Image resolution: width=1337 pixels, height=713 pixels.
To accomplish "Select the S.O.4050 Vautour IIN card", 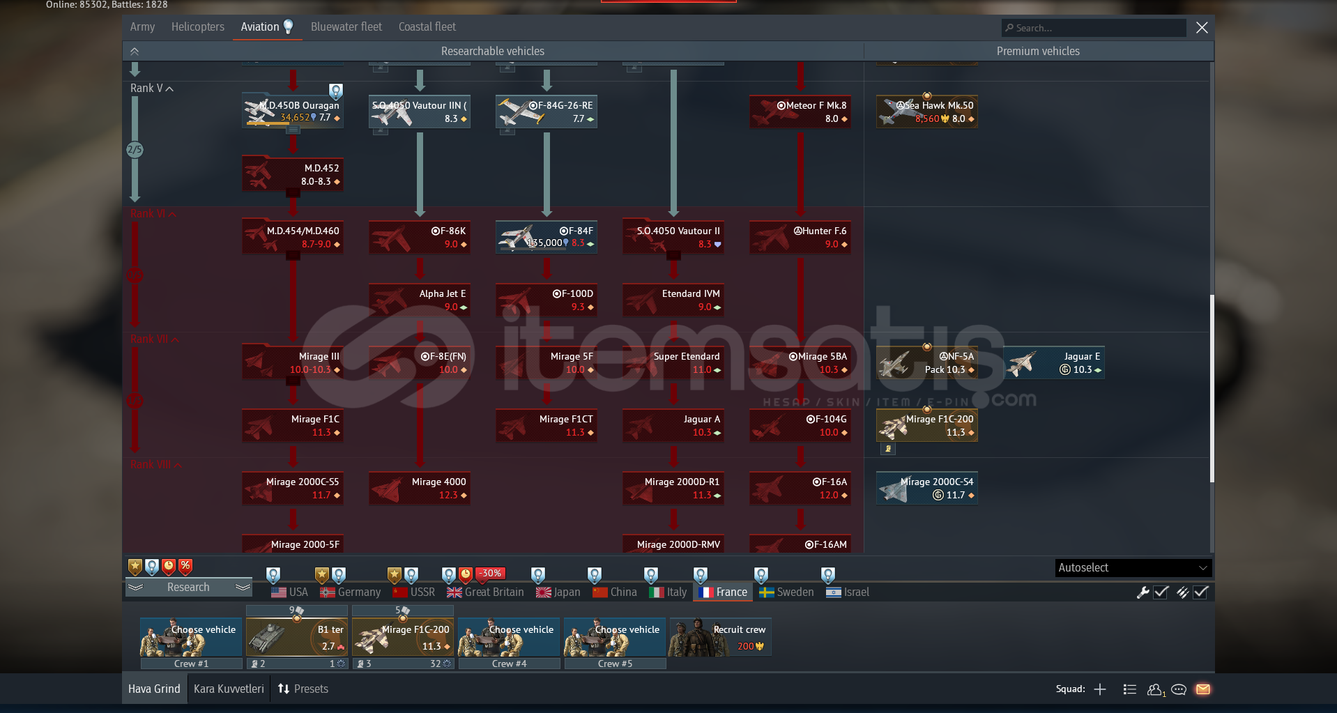I will (x=420, y=112).
